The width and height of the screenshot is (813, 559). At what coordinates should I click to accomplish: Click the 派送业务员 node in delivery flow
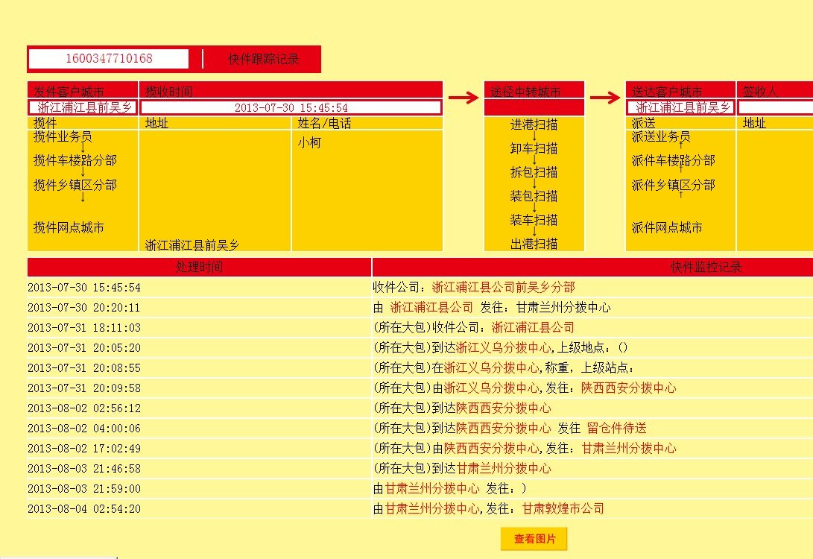pos(662,136)
